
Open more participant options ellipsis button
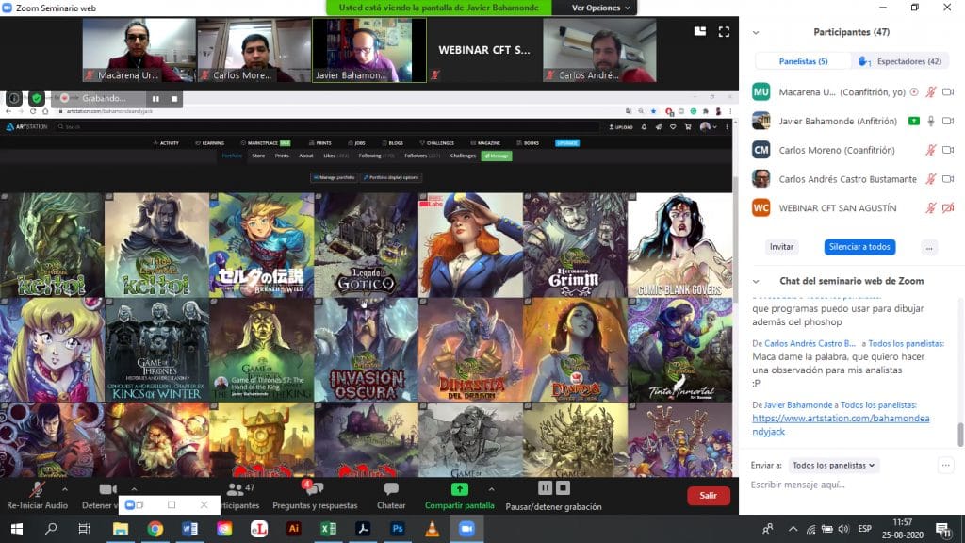[928, 248]
